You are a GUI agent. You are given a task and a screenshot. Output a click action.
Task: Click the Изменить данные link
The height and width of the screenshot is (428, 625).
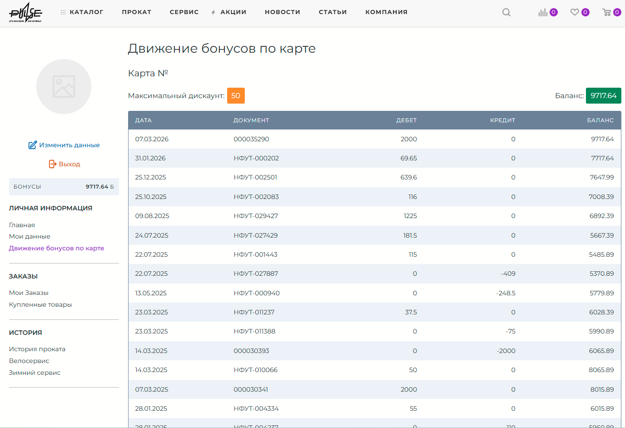point(69,145)
